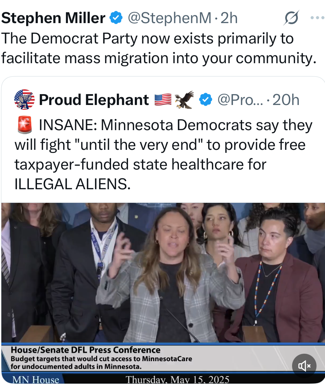Viewport: 325px width, 387px height.
Task: Click the House/Senate DFL Press Conference caption
Action: [x=85, y=350]
